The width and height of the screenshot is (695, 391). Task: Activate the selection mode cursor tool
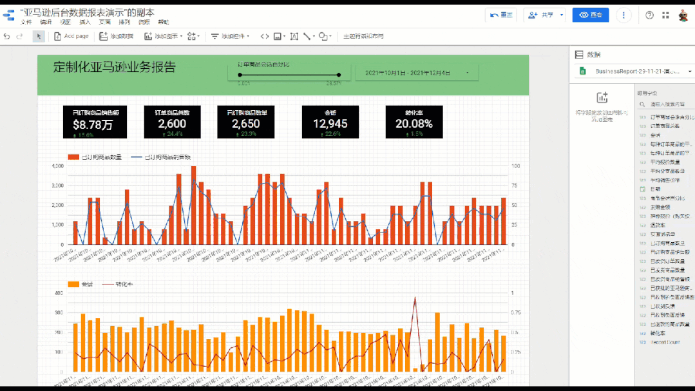[39, 36]
